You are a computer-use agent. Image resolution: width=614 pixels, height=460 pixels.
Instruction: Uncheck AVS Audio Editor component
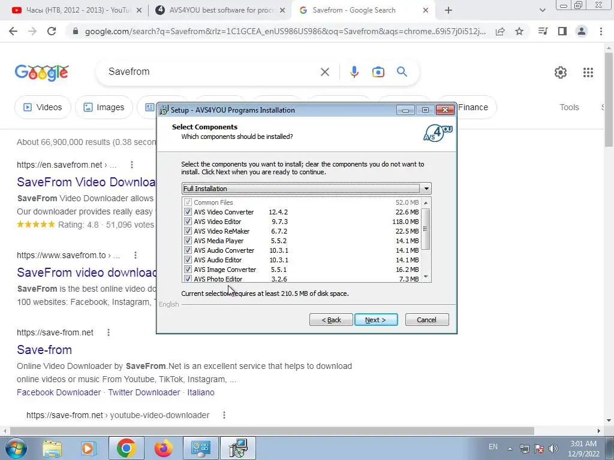tap(188, 260)
